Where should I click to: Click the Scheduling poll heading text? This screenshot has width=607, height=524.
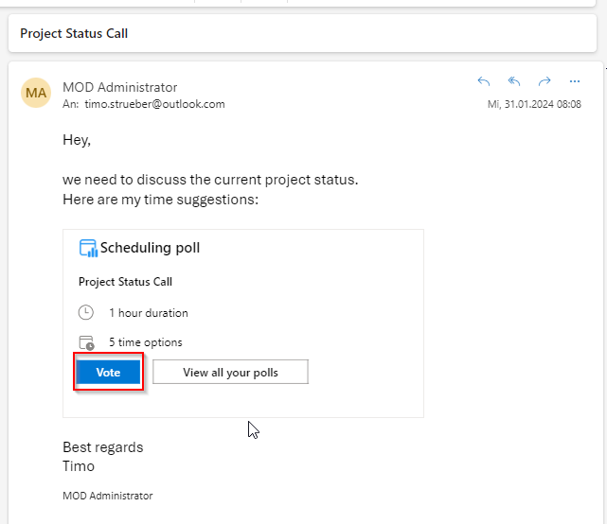(150, 249)
